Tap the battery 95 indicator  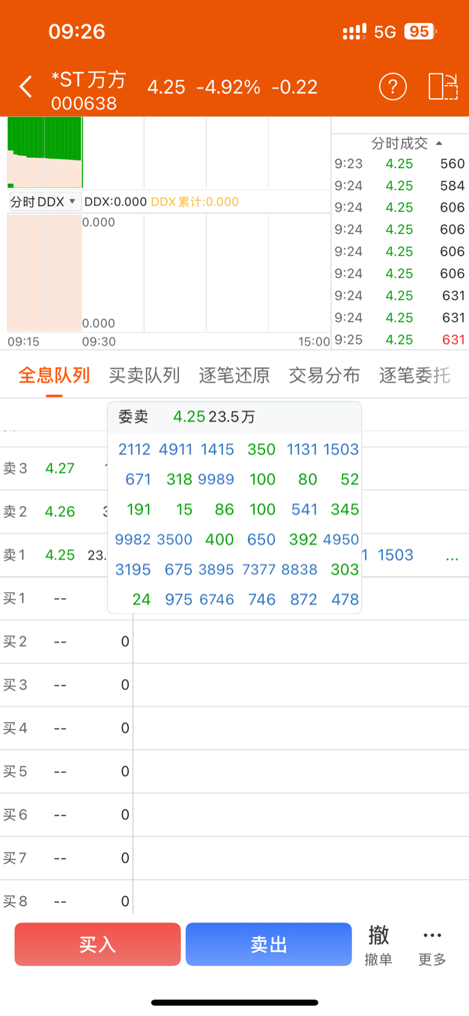[x=421, y=31]
